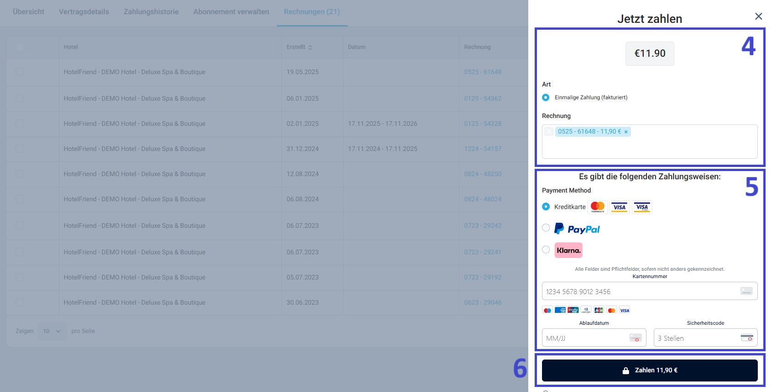Choose Kreditkarte as payment method

tap(546, 207)
